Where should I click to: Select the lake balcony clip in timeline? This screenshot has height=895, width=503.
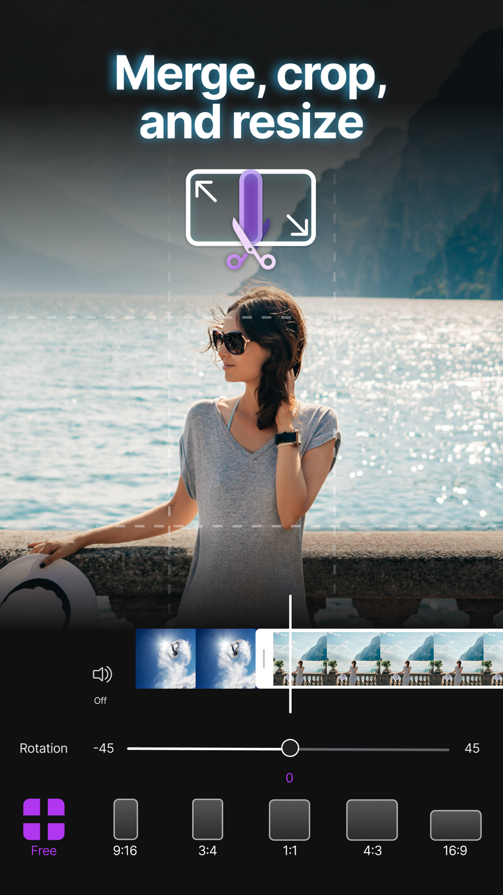tap(387, 658)
